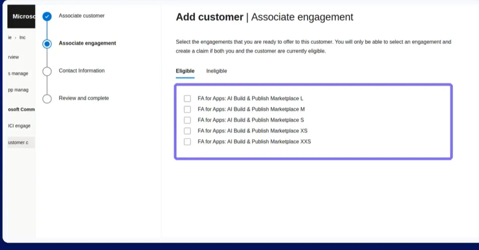Viewport: 479px width, 250px height.
Task: Click the completed Associate customer step icon
Action: pos(47,16)
